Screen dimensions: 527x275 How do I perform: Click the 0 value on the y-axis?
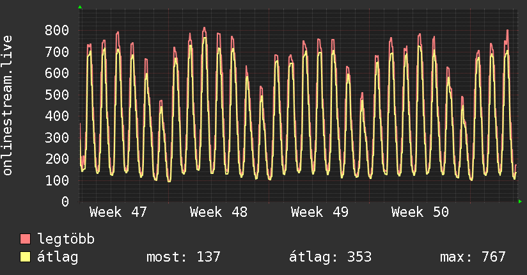65,202
